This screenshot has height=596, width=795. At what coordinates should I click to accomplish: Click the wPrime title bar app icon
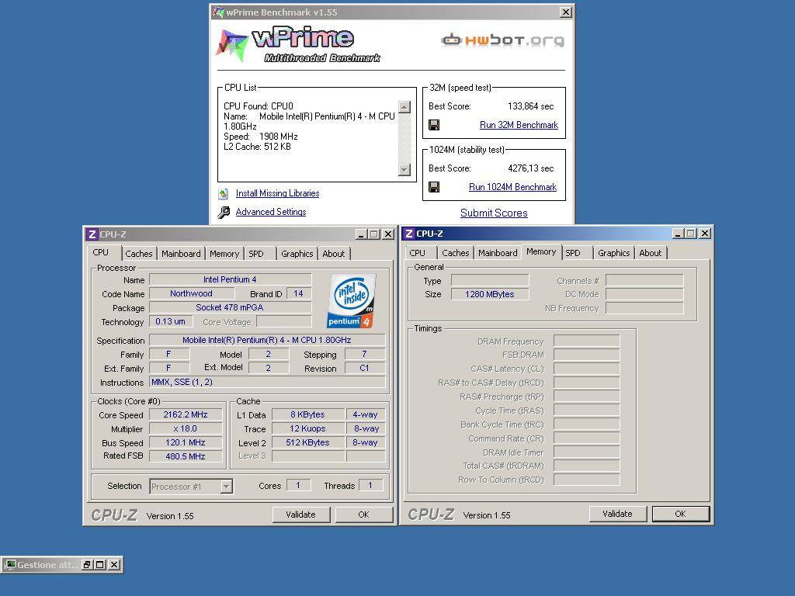pyautogui.click(x=218, y=12)
